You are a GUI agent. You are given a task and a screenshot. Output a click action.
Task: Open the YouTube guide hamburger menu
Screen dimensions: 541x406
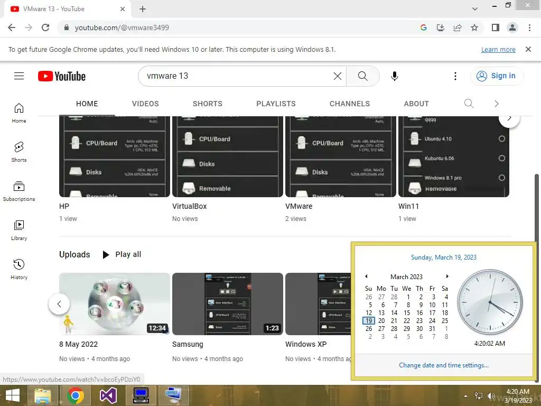click(x=19, y=76)
